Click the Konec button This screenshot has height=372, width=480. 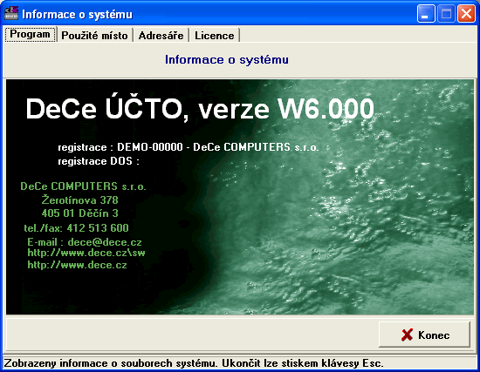(x=424, y=335)
